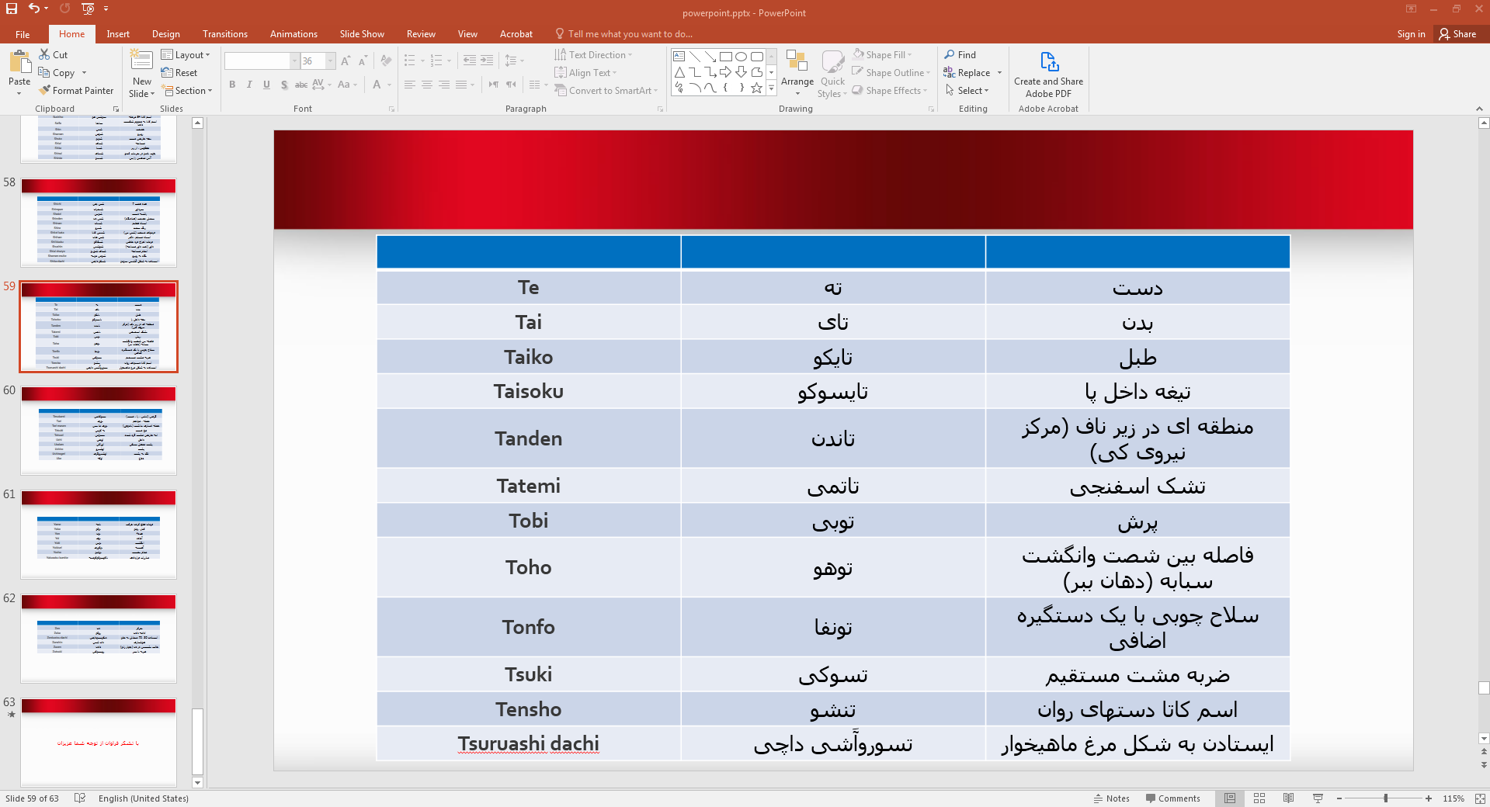Screen dimensions: 1490x807
Task: Open the Select dropdown in Editing
Action: tap(967, 91)
